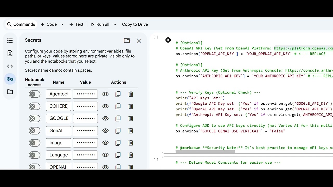This screenshot has height=187, width=333.
Task: Enable notebook access for GOOGLE
Action: (35, 118)
